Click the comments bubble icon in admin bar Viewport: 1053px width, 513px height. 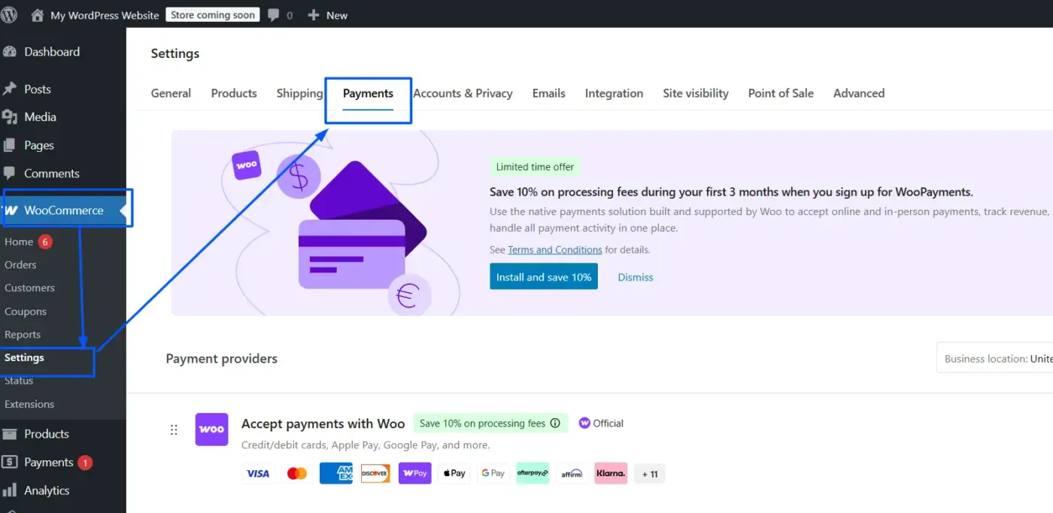pyautogui.click(x=274, y=15)
